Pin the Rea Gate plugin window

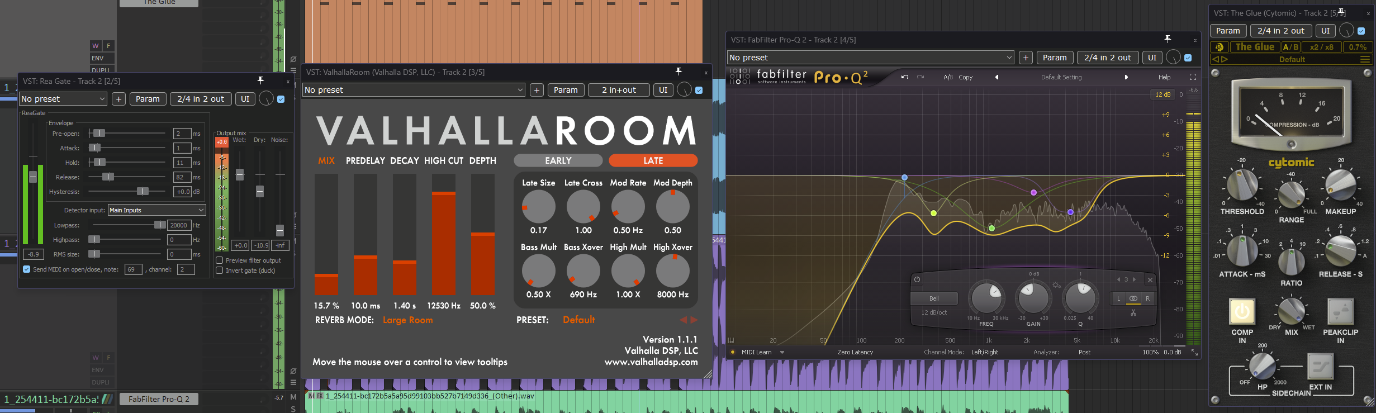(260, 80)
